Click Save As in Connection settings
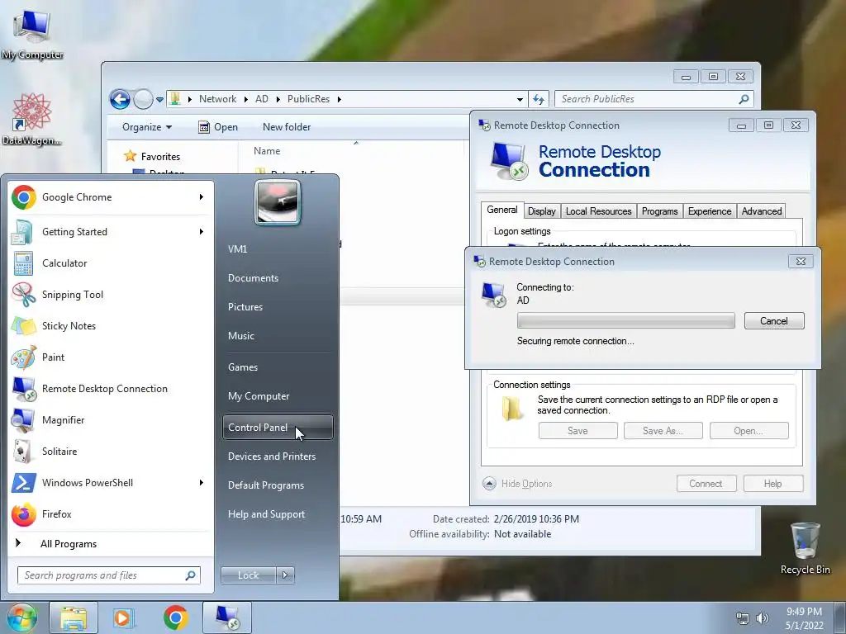Screen dimensions: 846x634 point(663,431)
